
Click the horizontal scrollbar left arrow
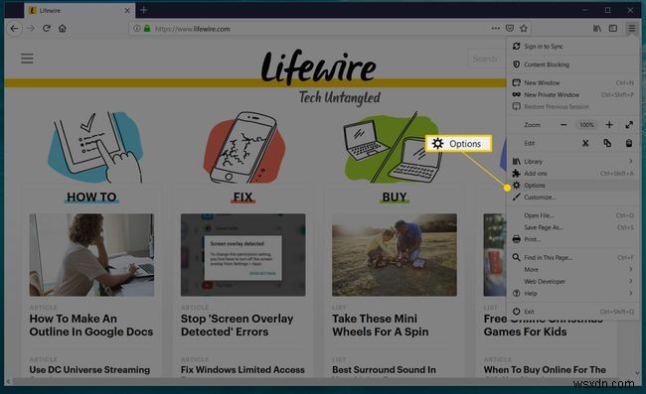point(8,382)
